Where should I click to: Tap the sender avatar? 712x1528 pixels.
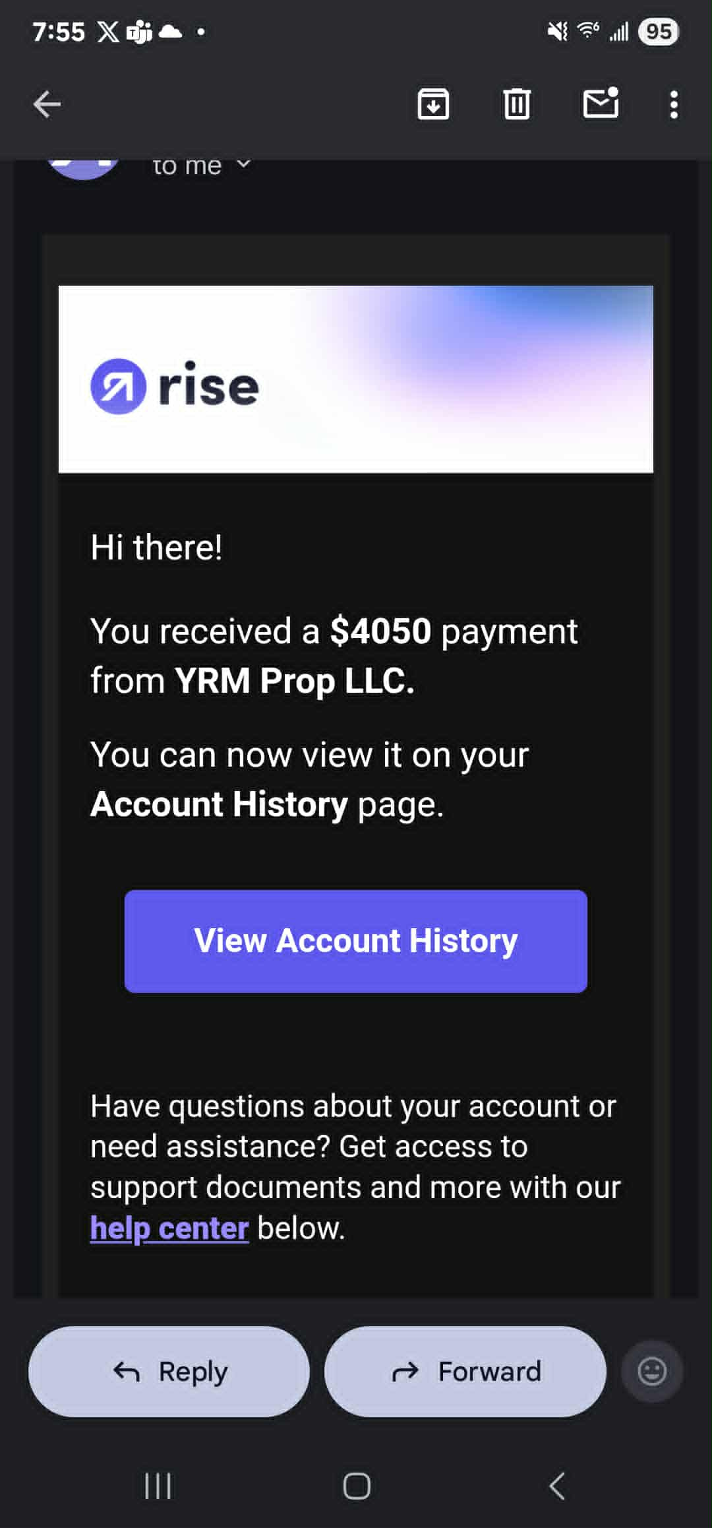pyautogui.click(x=84, y=168)
